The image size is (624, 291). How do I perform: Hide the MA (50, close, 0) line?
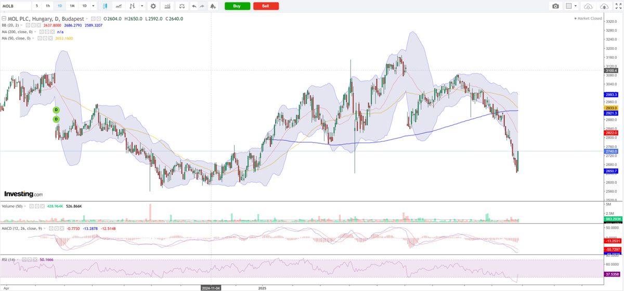coord(40,38)
